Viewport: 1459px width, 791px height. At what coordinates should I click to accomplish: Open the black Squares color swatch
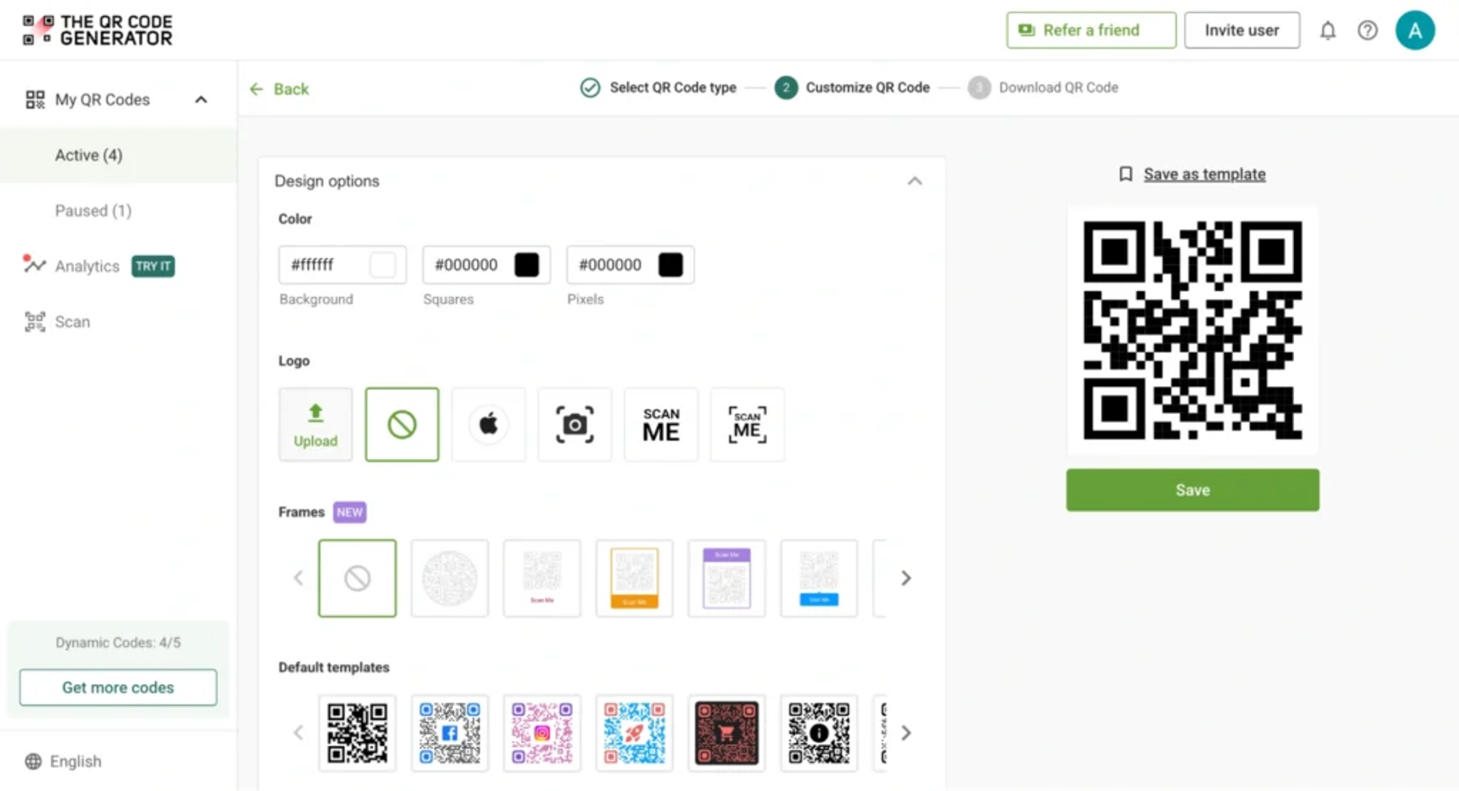point(527,264)
